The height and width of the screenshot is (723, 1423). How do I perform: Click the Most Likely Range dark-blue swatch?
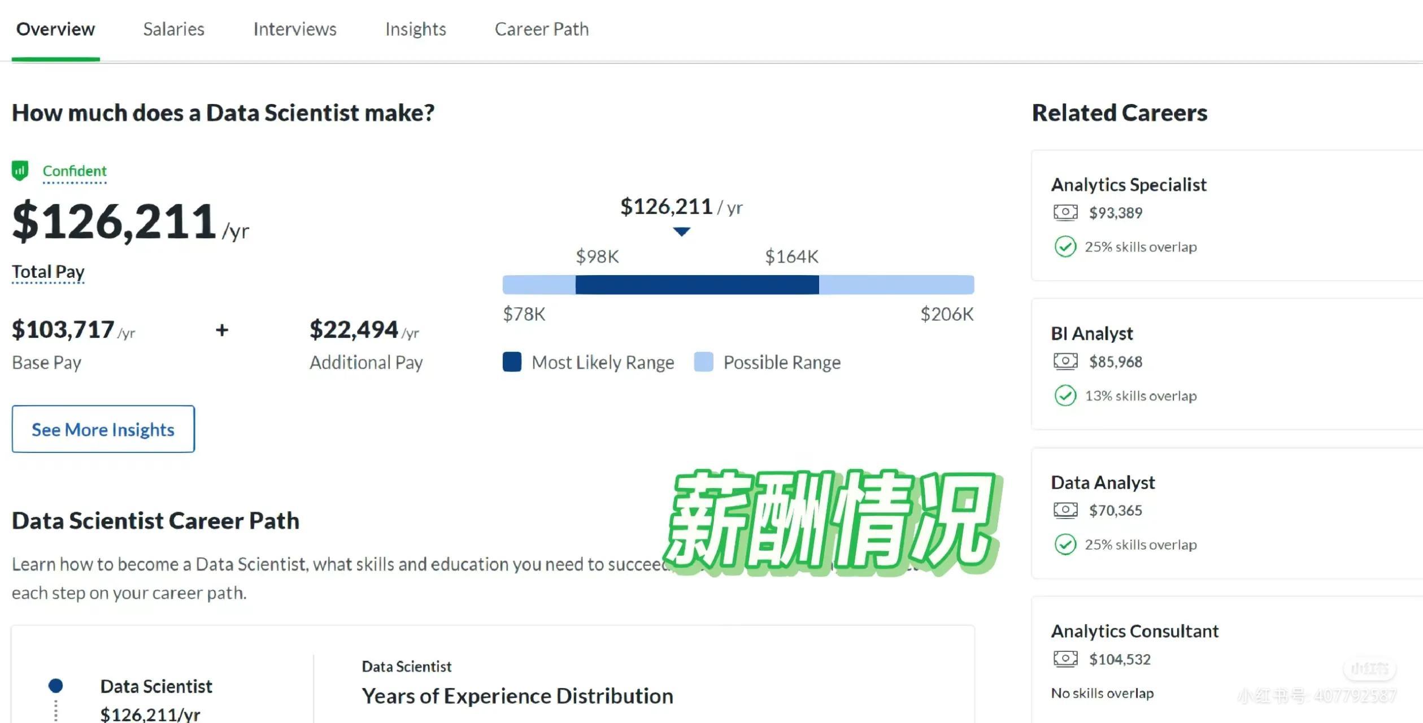512,362
